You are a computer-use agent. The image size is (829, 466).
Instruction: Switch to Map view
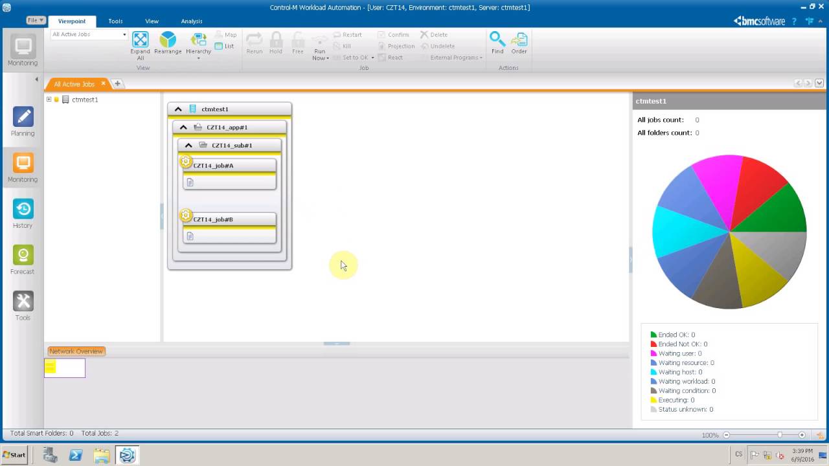tap(225, 35)
